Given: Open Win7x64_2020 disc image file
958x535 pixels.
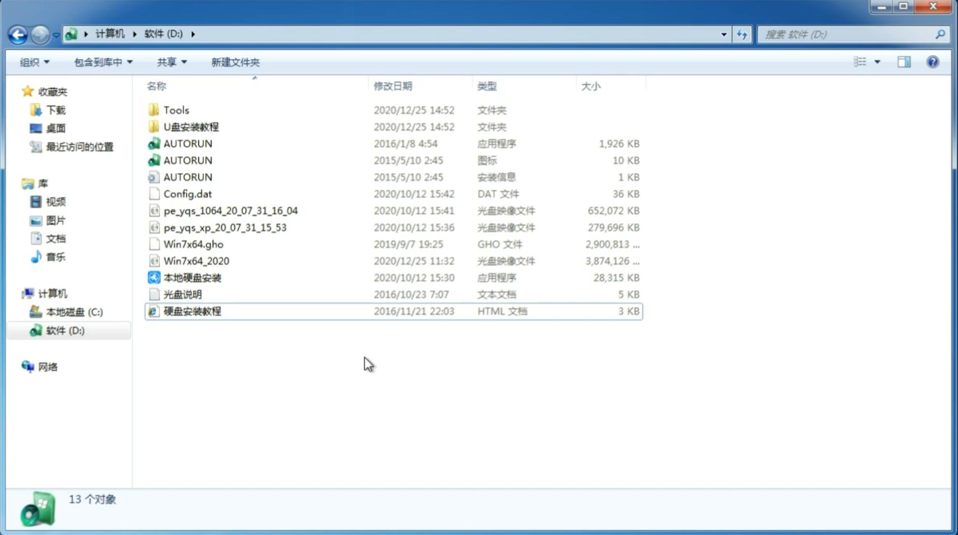Looking at the screenshot, I should pos(196,261).
